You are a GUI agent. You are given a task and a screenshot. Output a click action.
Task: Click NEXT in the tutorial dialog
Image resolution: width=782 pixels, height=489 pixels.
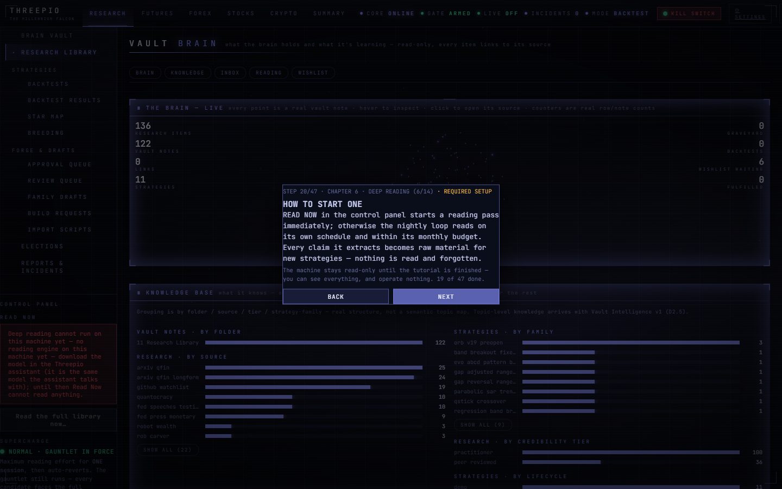446,297
